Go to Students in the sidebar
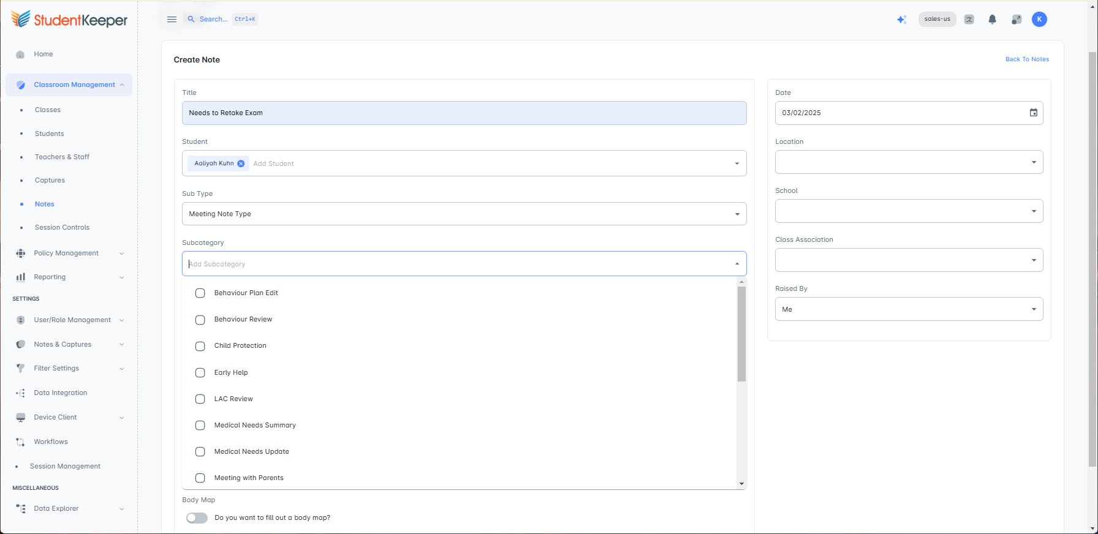1098x534 pixels. tap(50, 133)
